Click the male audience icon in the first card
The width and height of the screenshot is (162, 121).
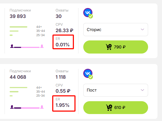pyautogui.click(x=12, y=46)
